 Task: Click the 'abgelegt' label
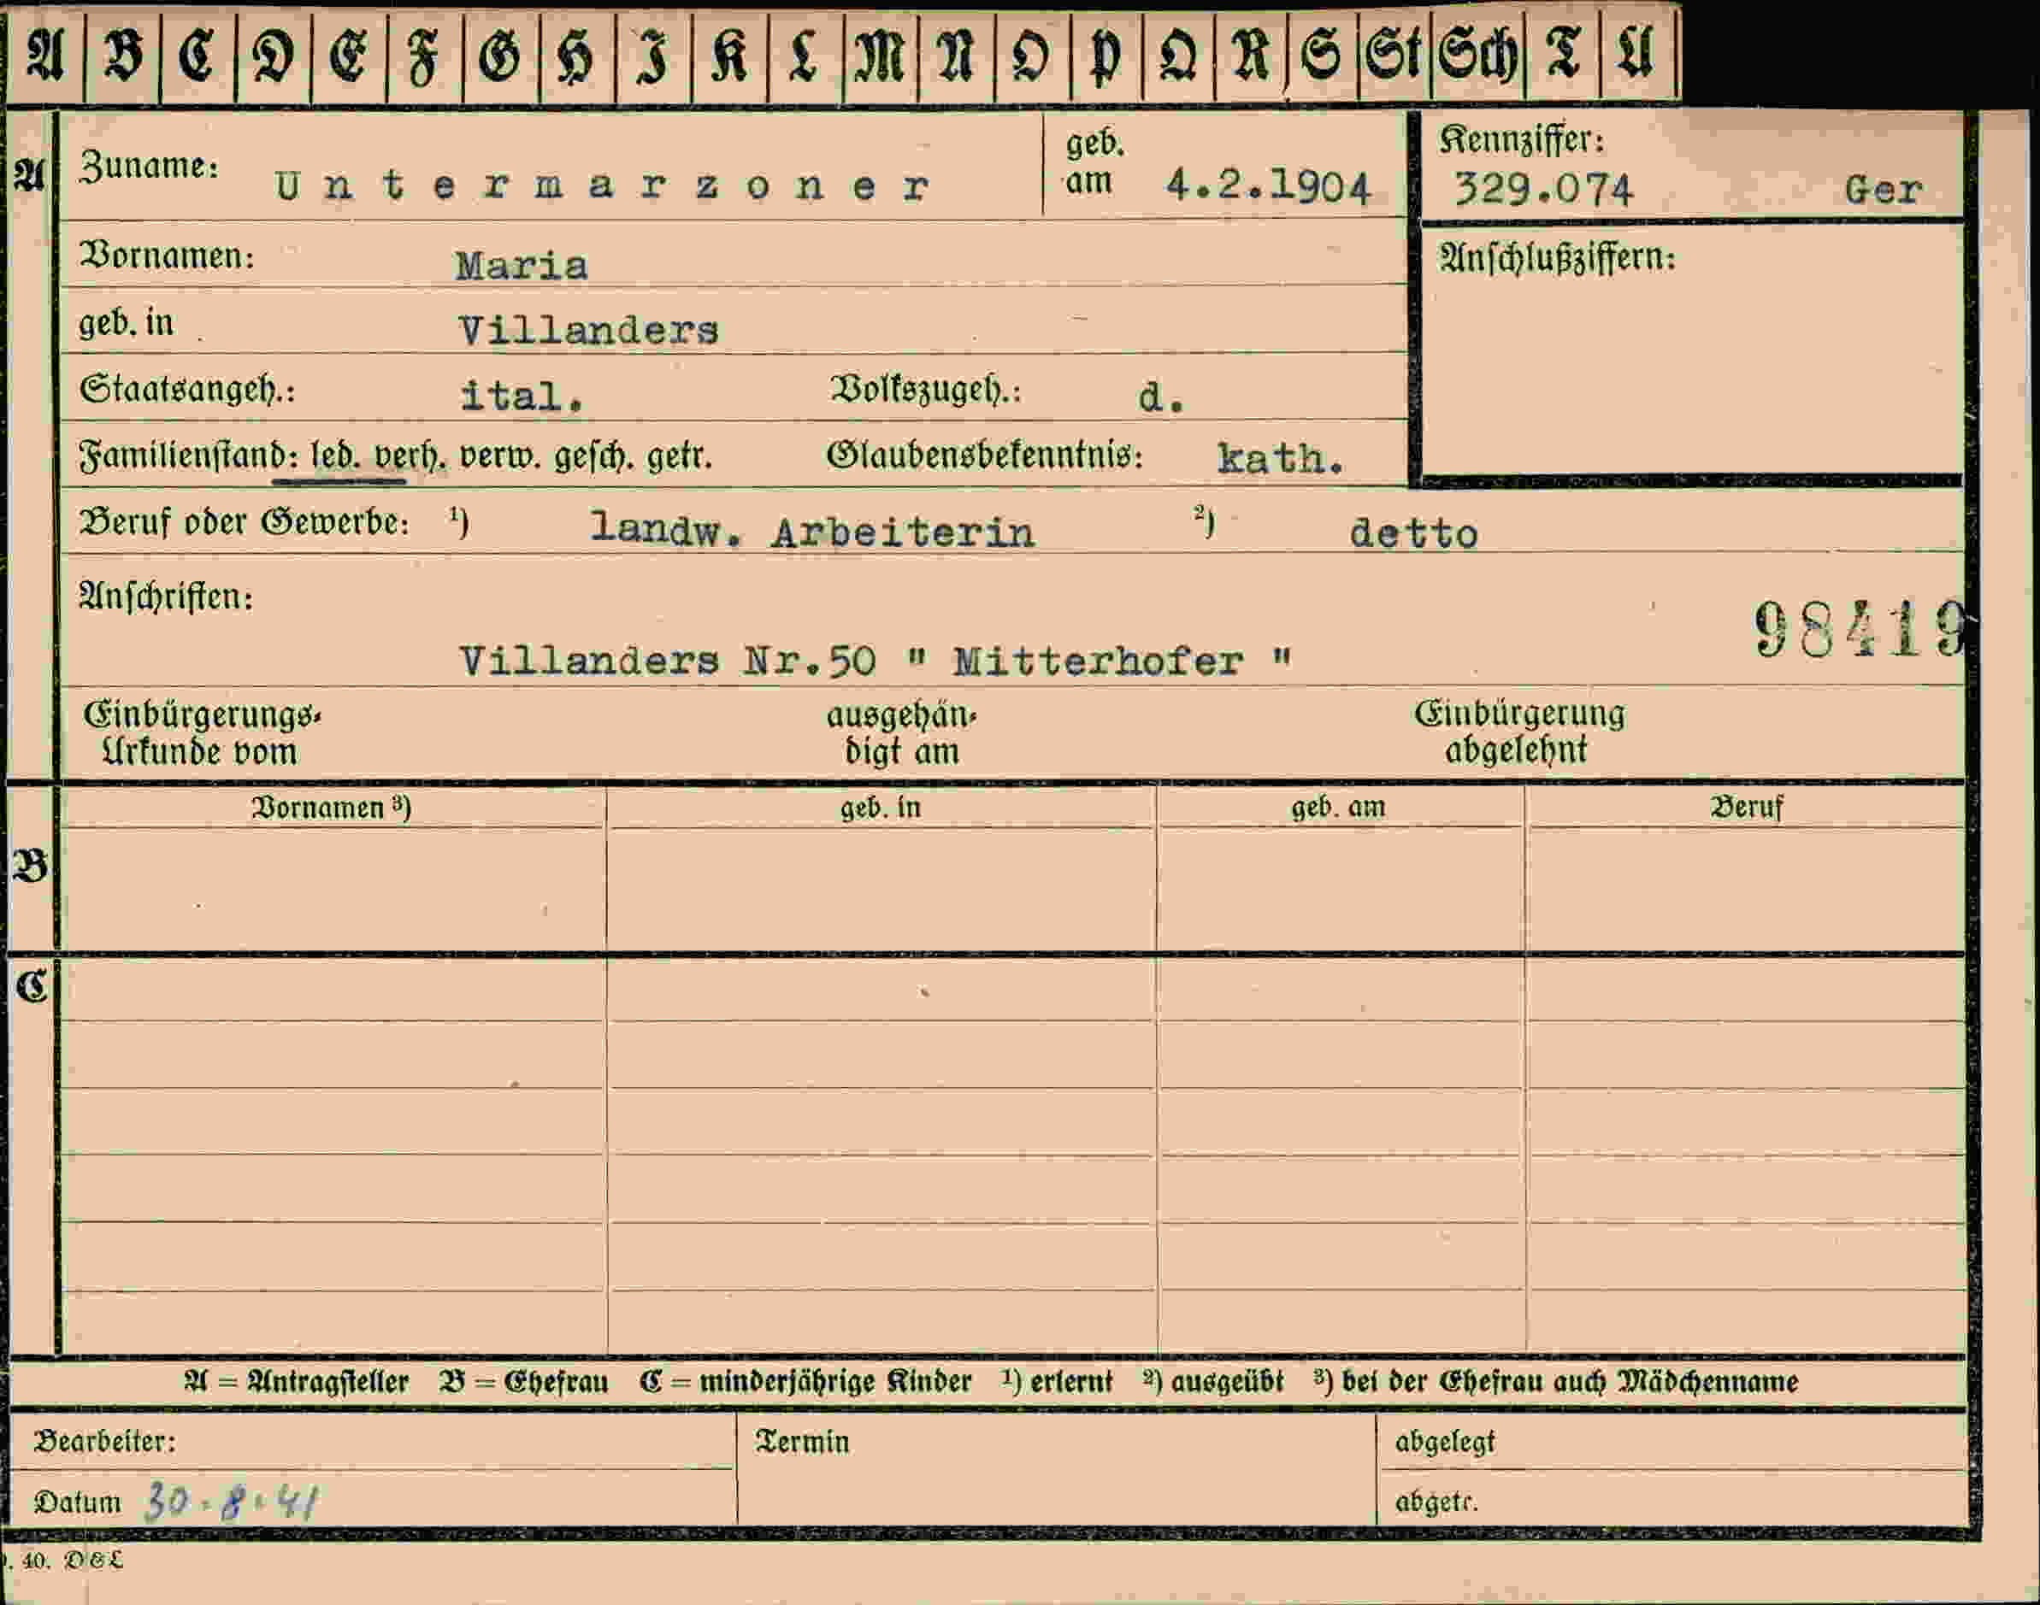[x=1444, y=1443]
